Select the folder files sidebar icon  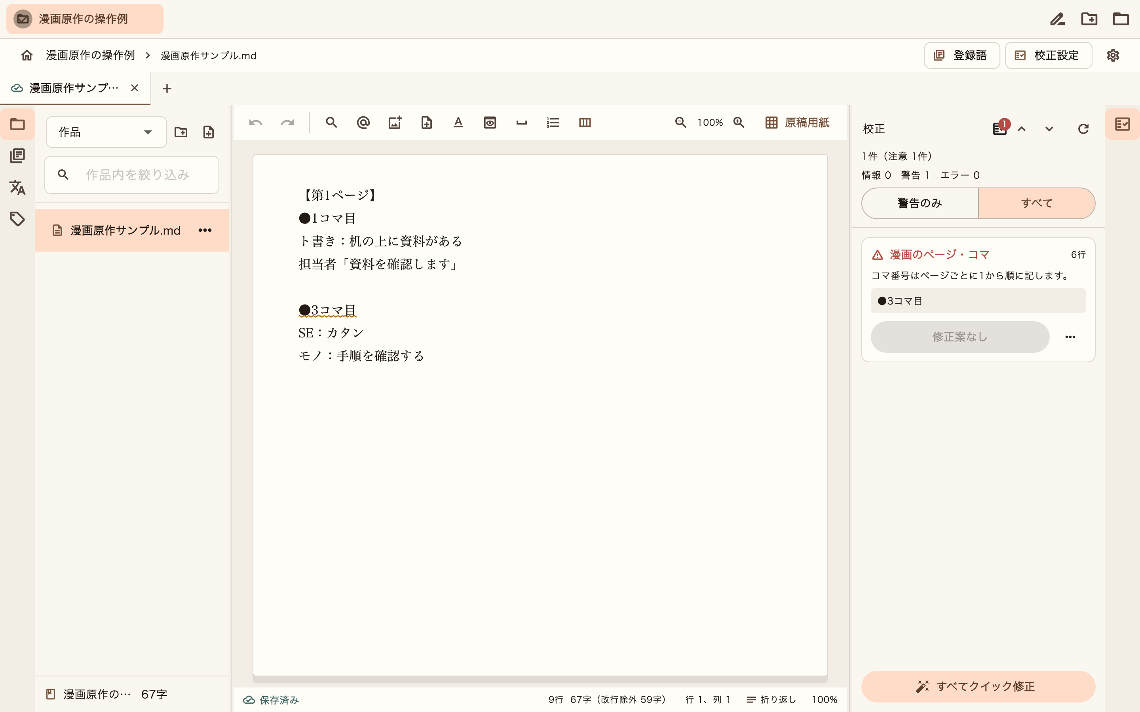click(x=17, y=124)
